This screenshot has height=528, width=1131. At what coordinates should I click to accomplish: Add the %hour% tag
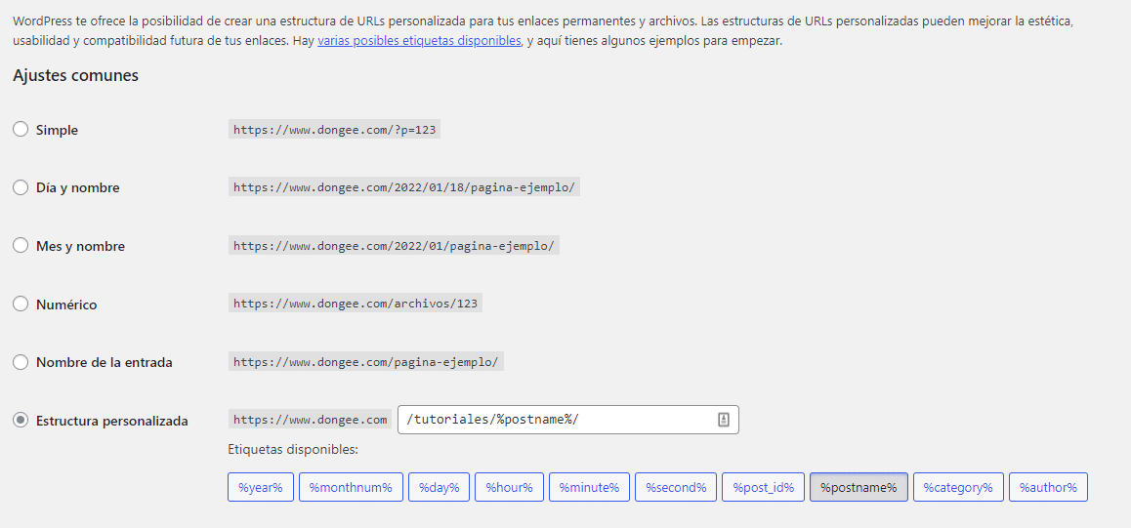pos(509,487)
